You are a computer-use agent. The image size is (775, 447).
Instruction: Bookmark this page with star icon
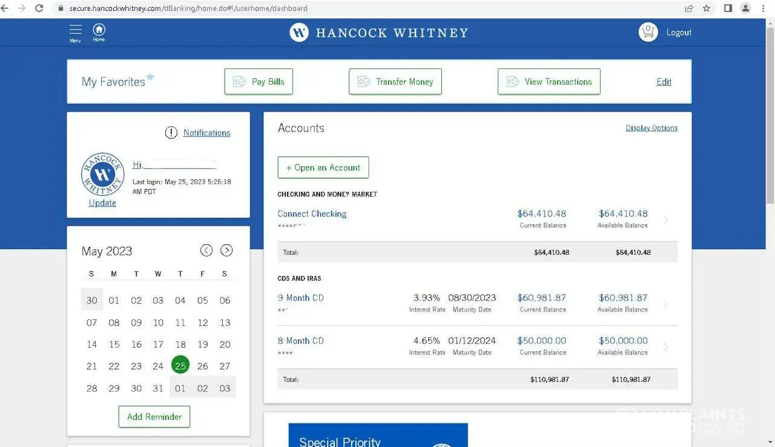pos(707,8)
